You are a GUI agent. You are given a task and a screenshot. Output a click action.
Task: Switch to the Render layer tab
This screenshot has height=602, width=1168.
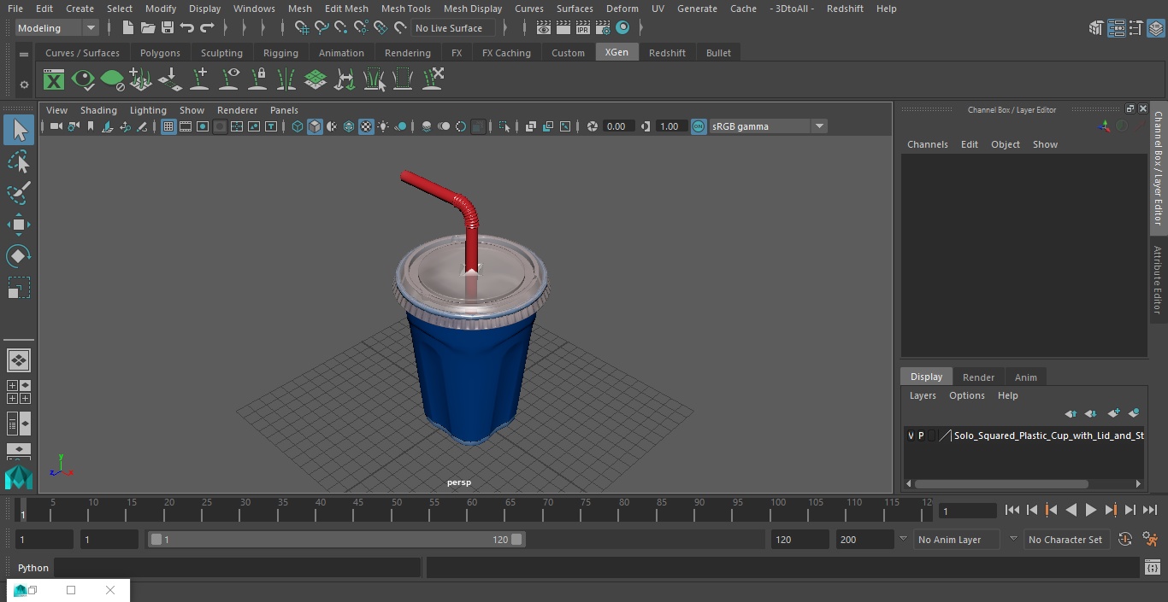pos(978,377)
